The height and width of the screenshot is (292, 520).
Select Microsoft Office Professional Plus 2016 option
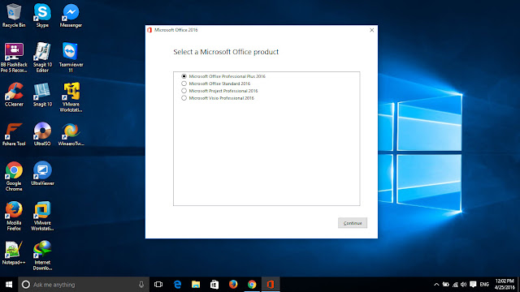coord(224,76)
